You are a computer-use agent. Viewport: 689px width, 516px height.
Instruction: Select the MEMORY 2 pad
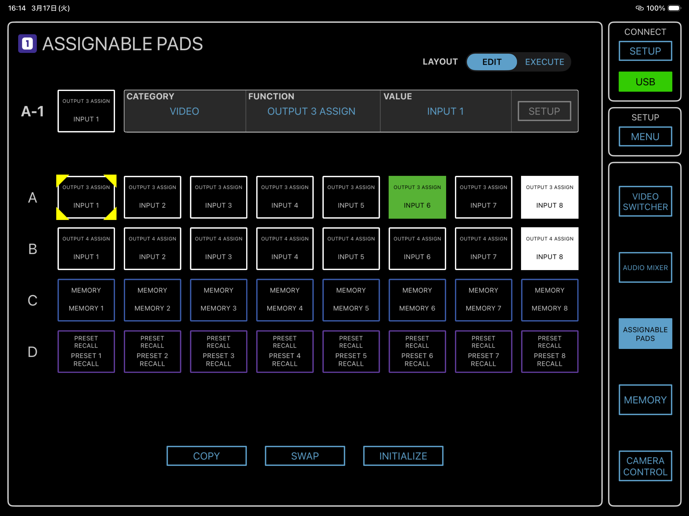point(152,300)
